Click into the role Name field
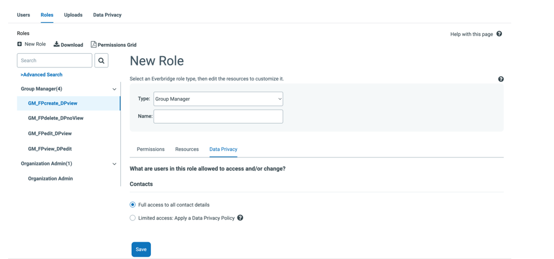The height and width of the screenshot is (259, 554). point(218,117)
